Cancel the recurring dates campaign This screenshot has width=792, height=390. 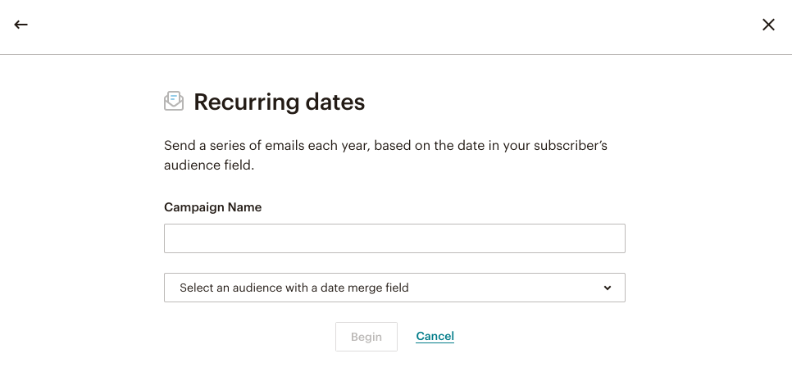point(435,336)
